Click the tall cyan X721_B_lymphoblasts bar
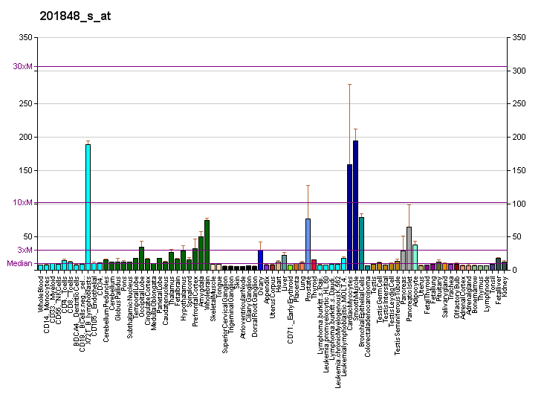Image resolution: width=544 pixels, height=394 pixels. point(88,207)
